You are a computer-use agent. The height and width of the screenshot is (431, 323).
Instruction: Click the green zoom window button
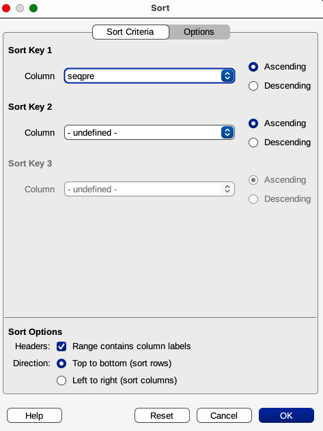33,8
